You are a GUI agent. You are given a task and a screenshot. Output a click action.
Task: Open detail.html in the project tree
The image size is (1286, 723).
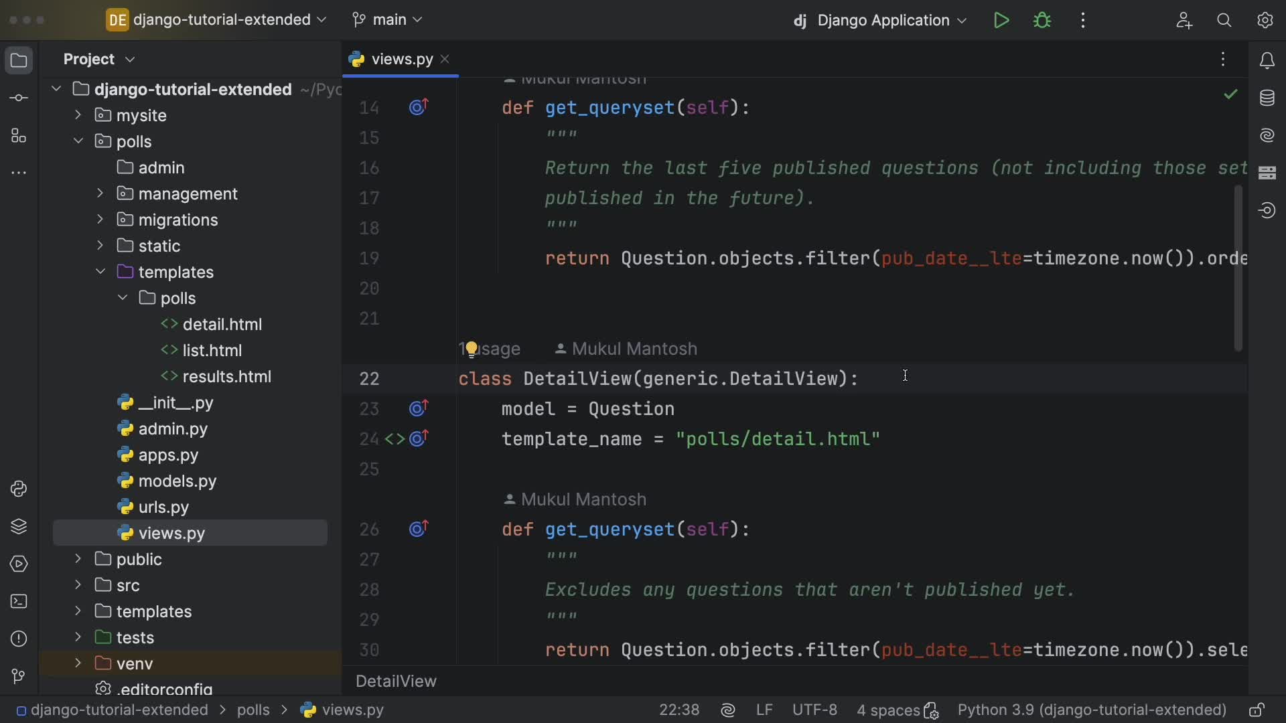tap(222, 325)
